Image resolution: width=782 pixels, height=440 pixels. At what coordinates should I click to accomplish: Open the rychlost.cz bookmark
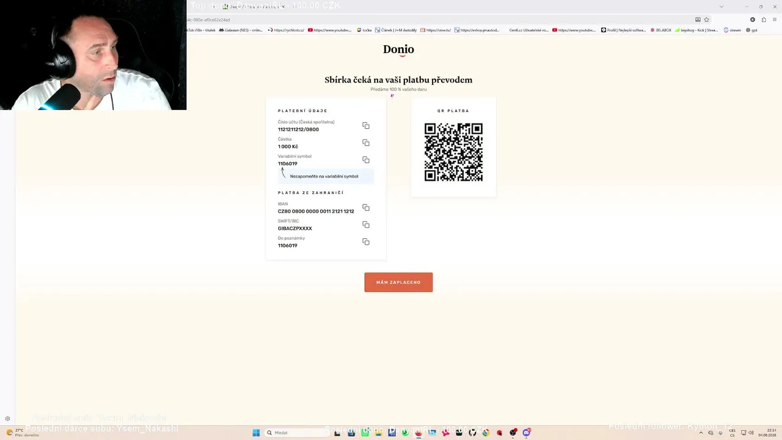(x=286, y=30)
